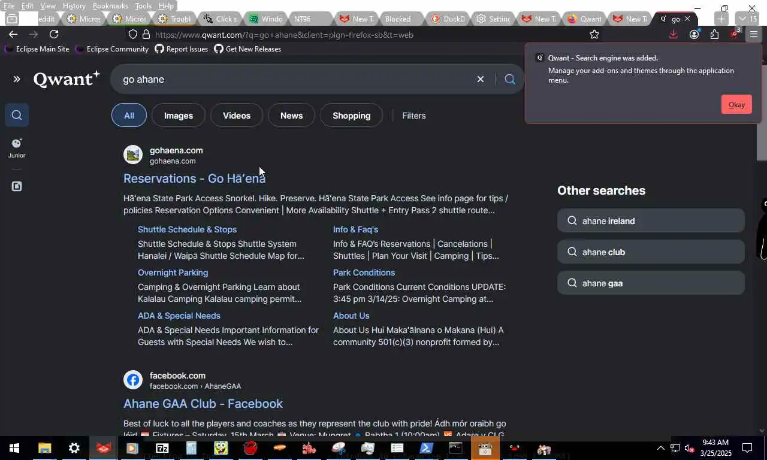Open the Bookmarks menu

click(x=110, y=5)
